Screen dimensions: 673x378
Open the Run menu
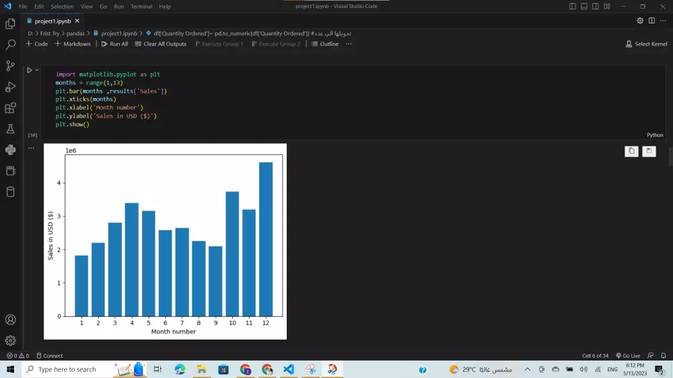click(x=119, y=7)
